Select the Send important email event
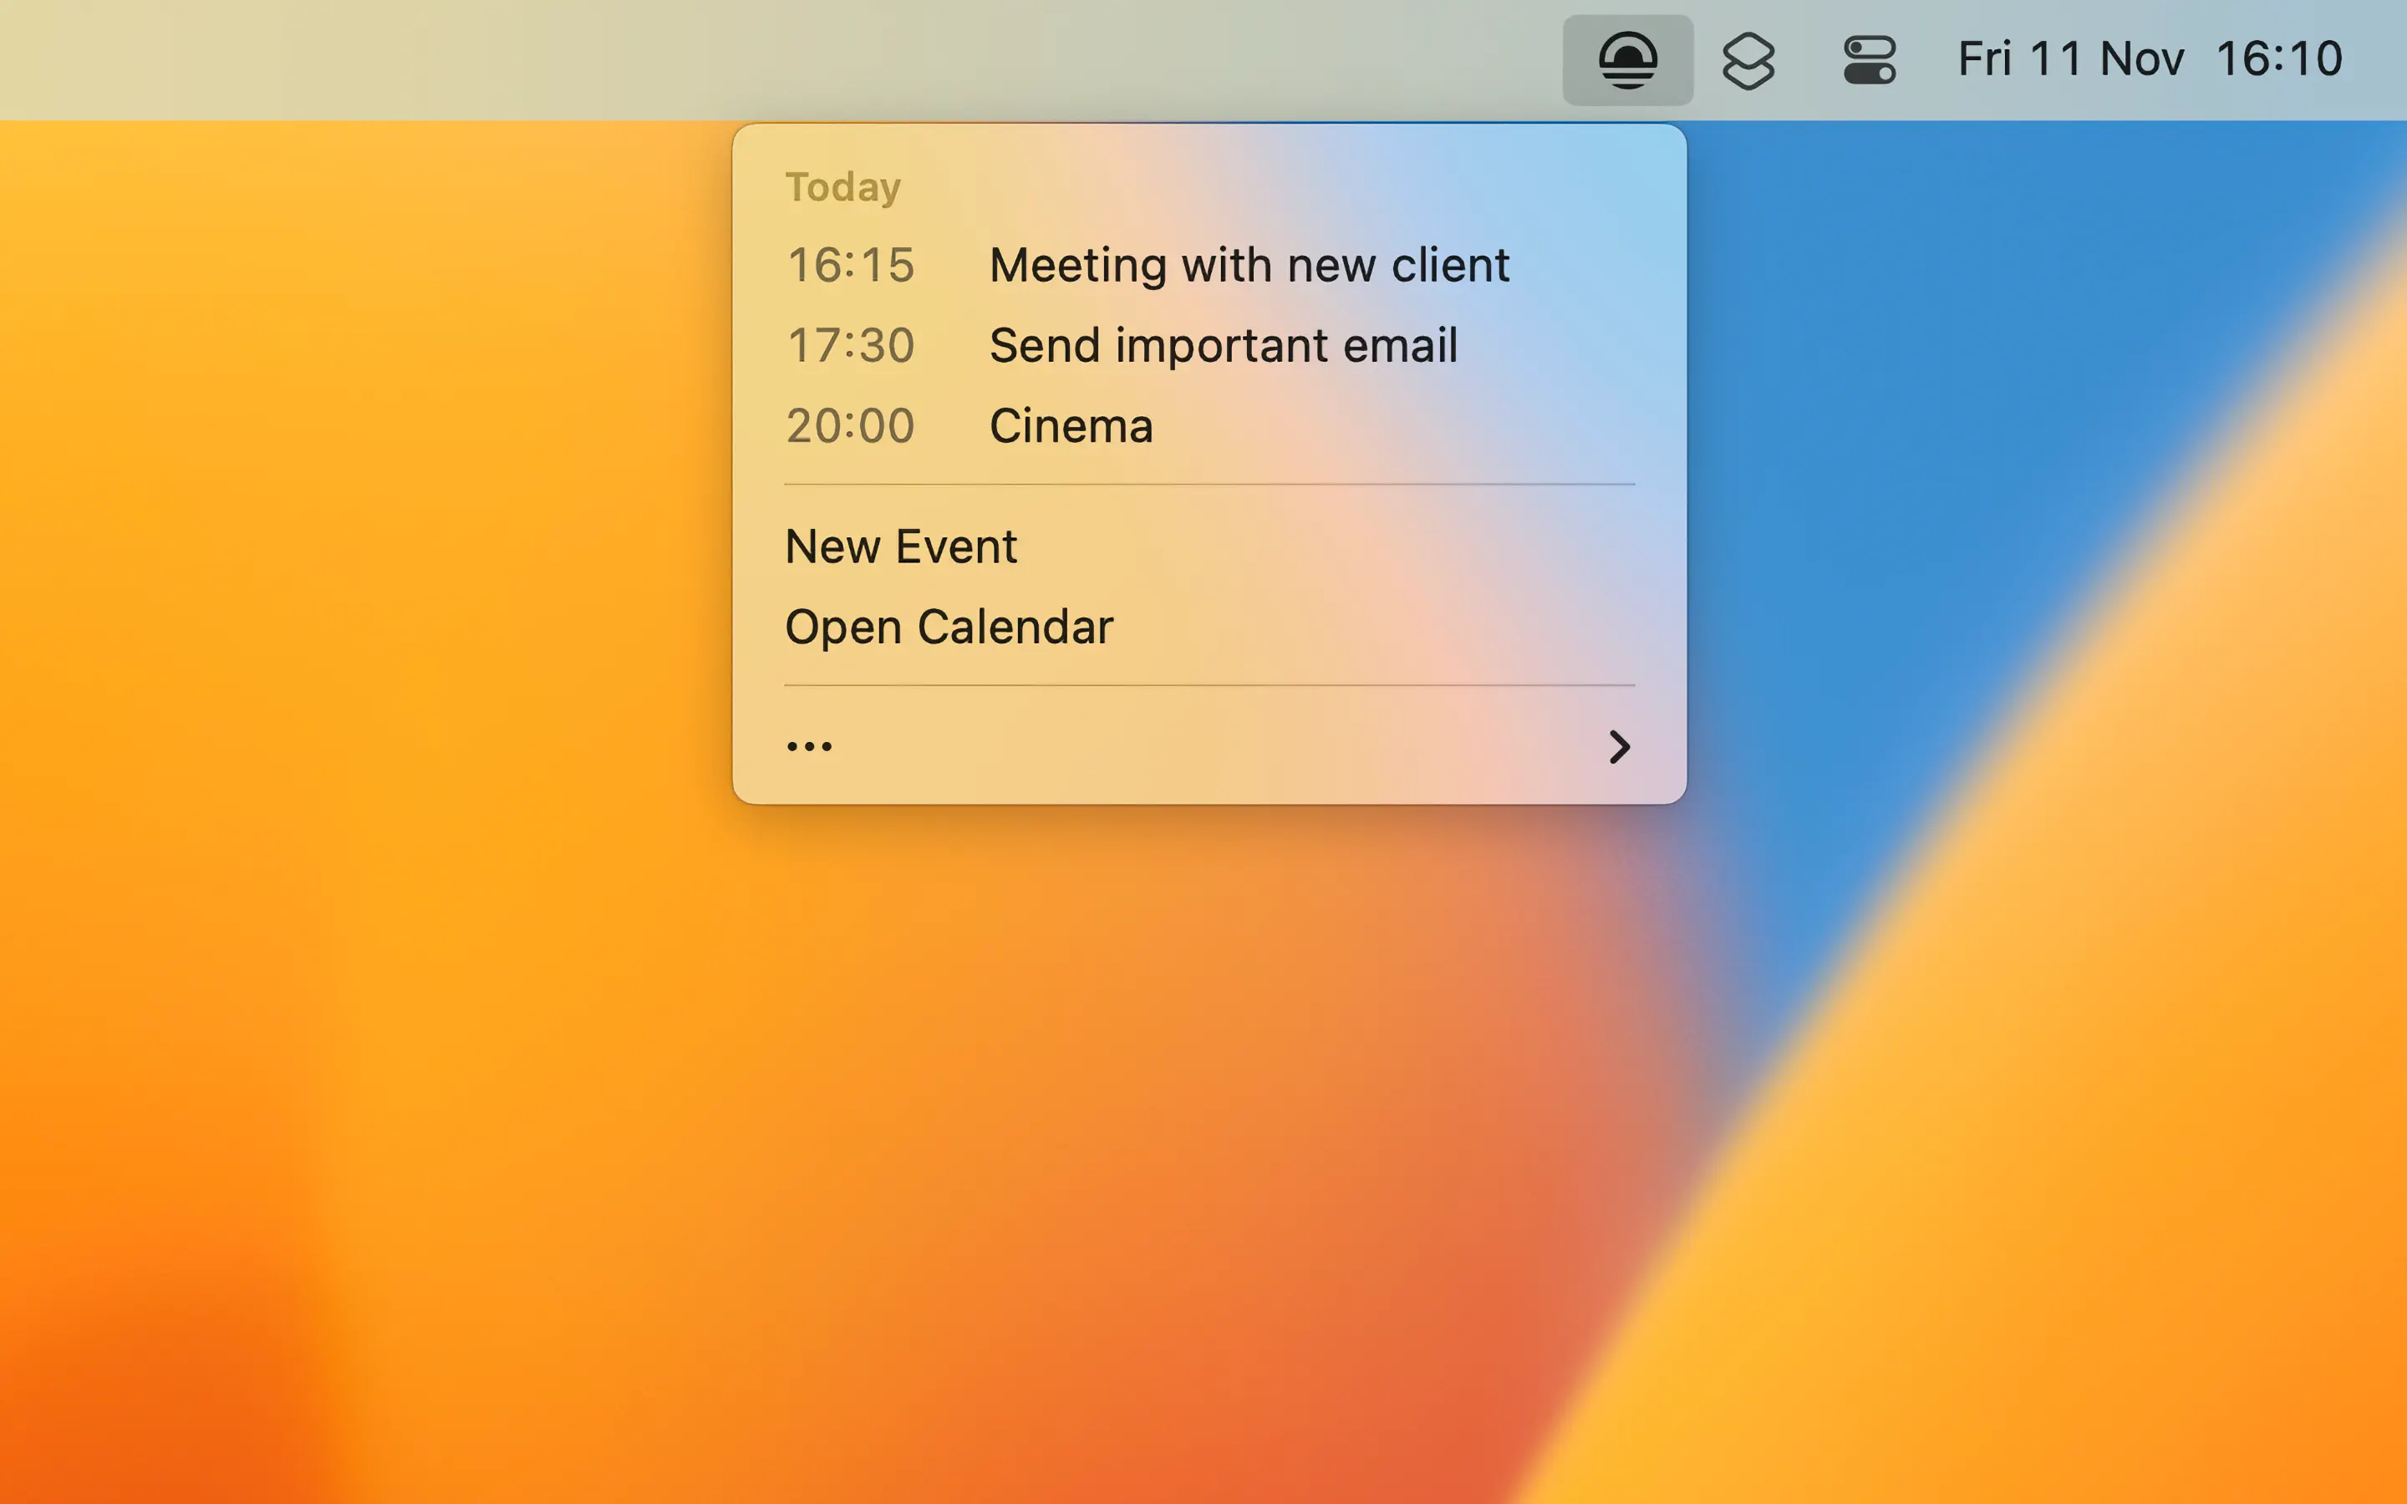Image resolution: width=2407 pixels, height=1504 pixels. point(1223,346)
